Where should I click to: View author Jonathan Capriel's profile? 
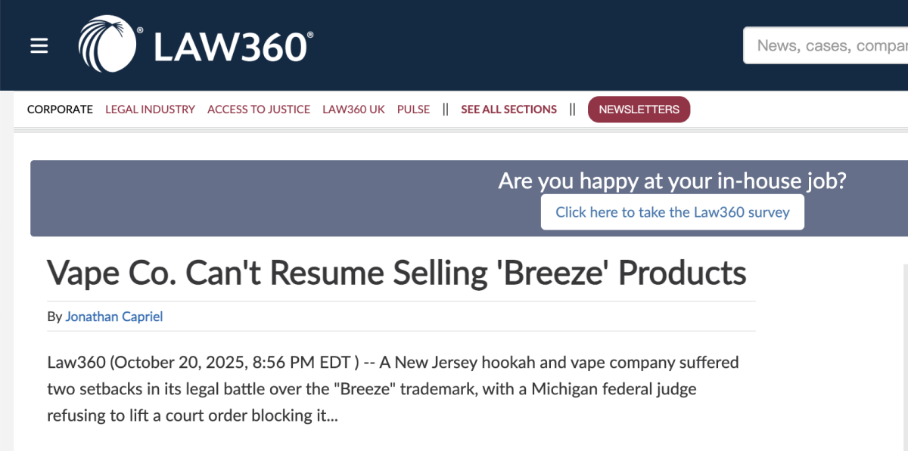114,317
